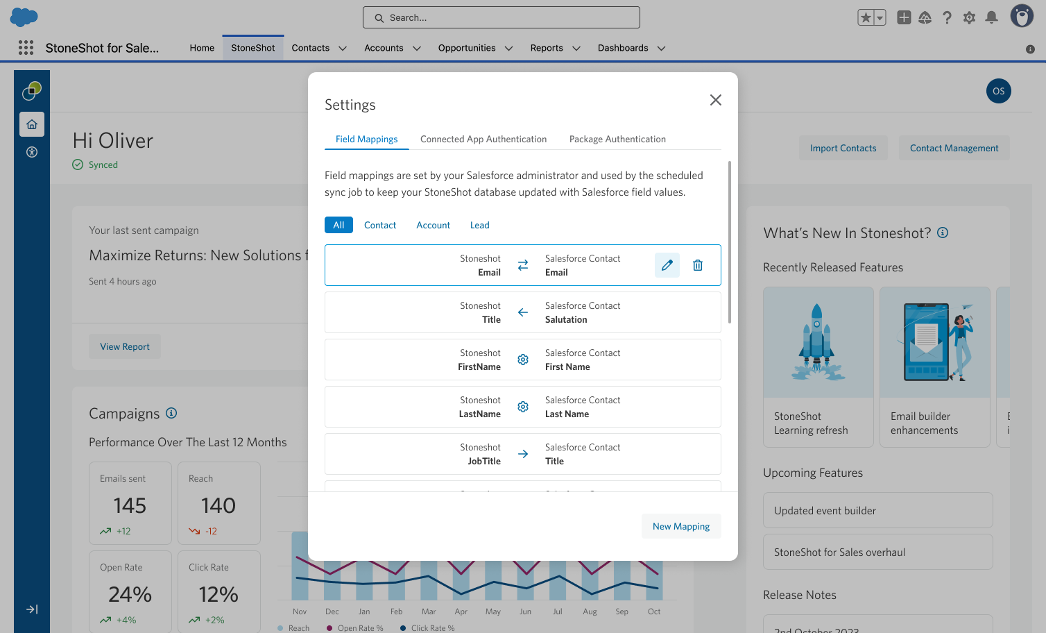Click the left arrow on Title mapping
The height and width of the screenshot is (633, 1046).
[x=523, y=312]
